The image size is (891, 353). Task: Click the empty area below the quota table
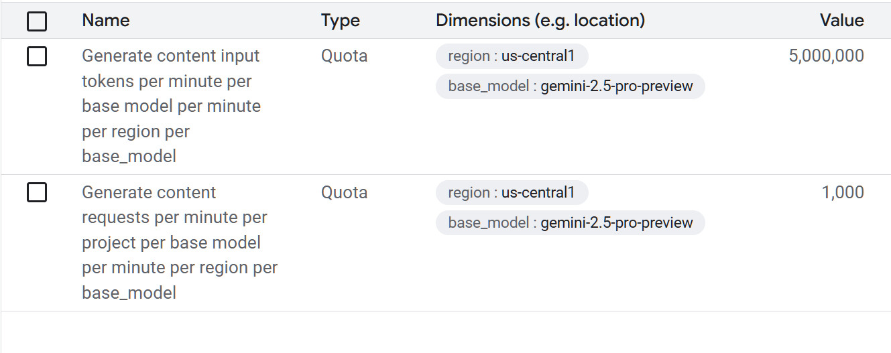point(445,332)
